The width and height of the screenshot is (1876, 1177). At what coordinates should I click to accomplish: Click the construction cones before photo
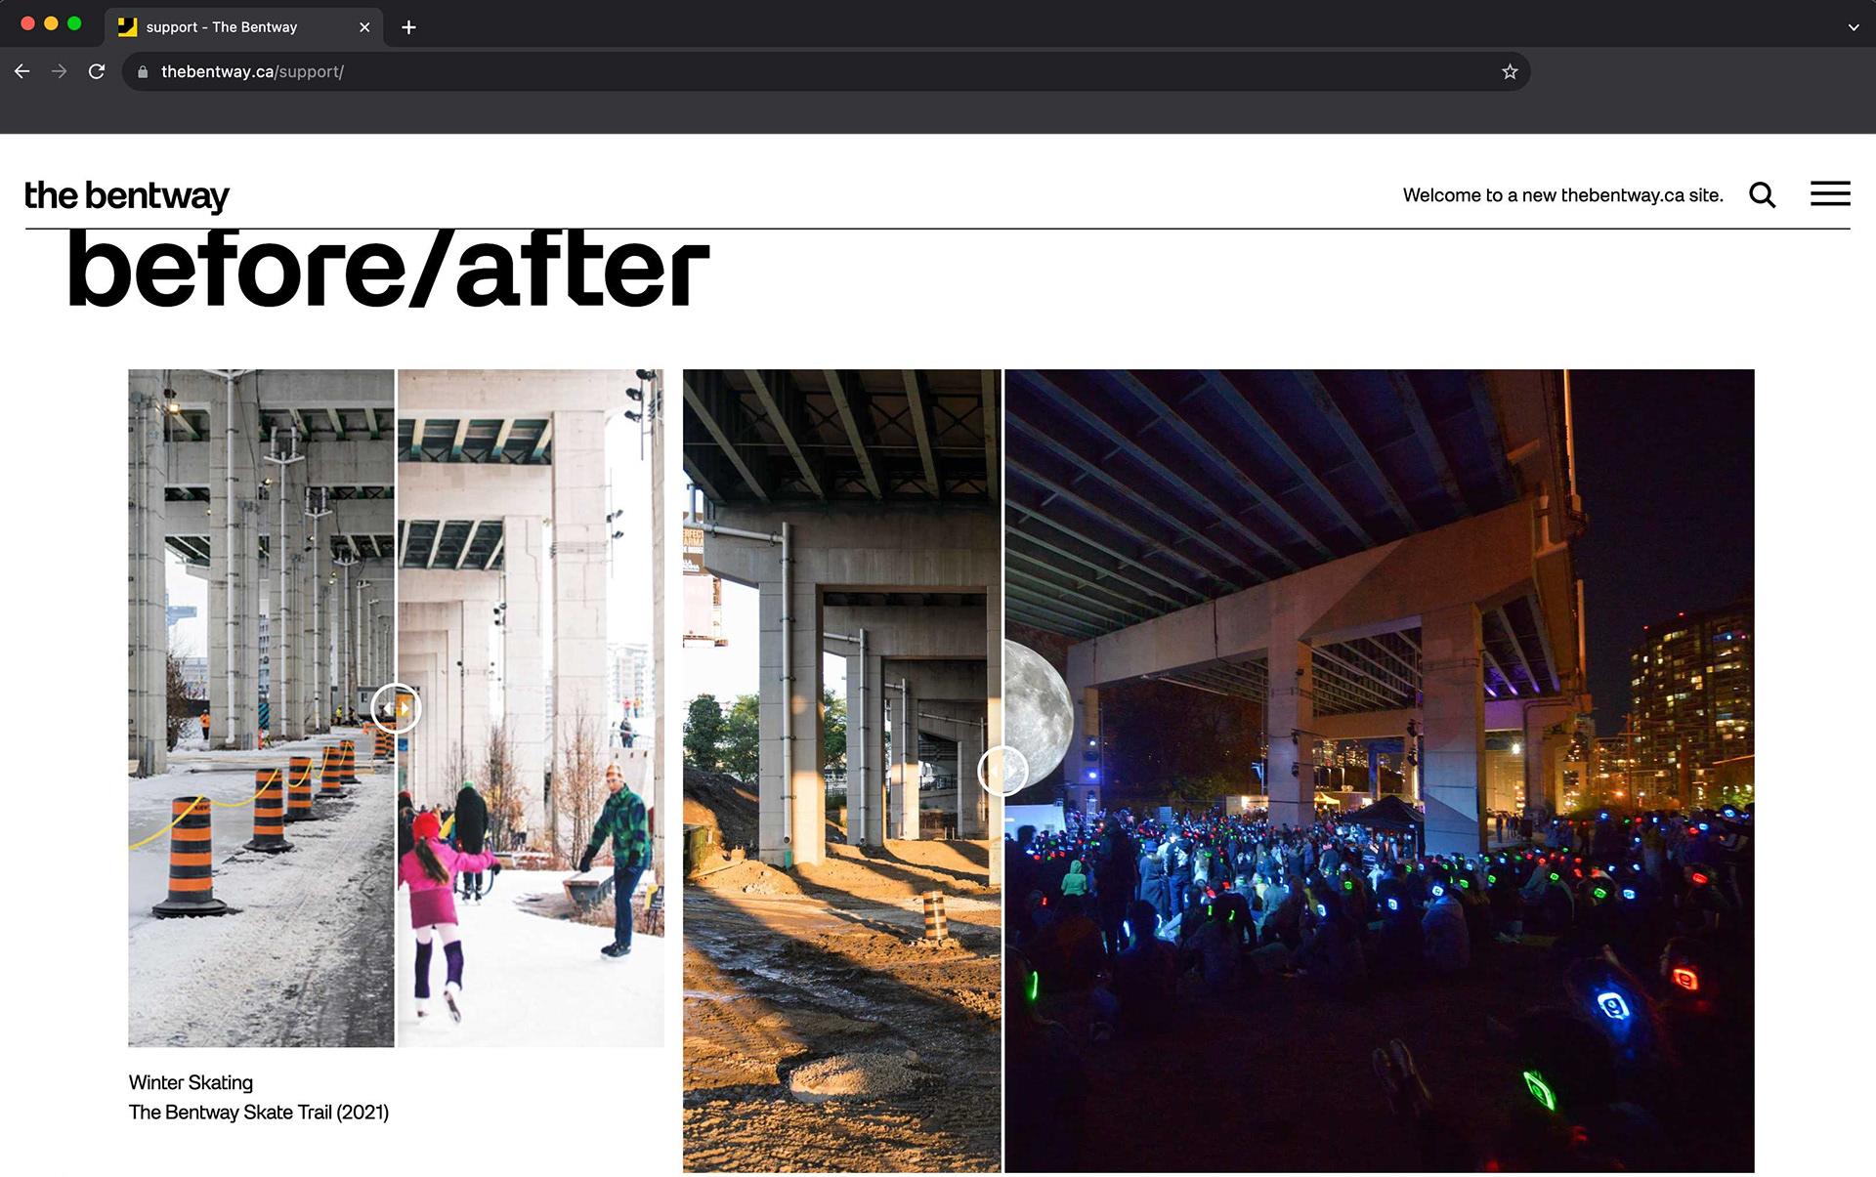click(x=261, y=708)
